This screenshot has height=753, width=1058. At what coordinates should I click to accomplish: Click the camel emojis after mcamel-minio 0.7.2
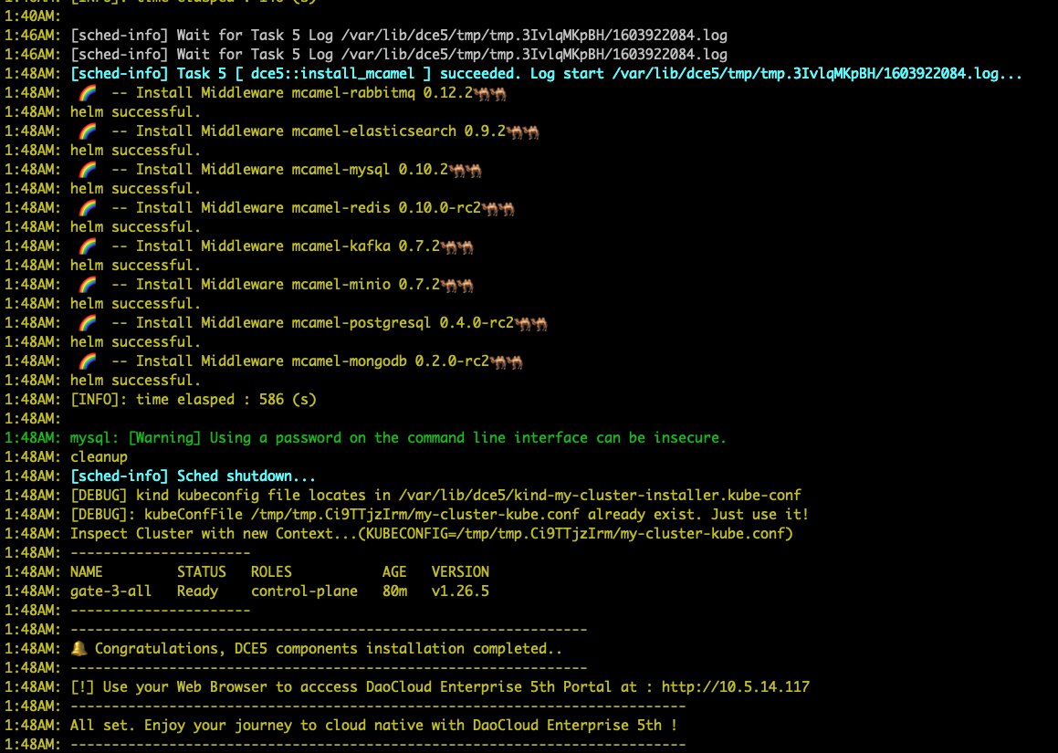click(457, 285)
